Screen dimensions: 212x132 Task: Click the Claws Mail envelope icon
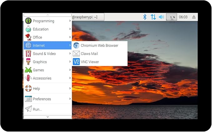tap(76, 54)
